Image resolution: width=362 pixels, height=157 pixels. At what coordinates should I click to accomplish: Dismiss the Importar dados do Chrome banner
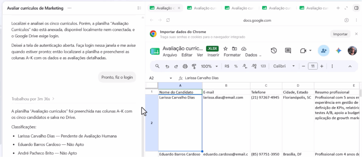356,34
